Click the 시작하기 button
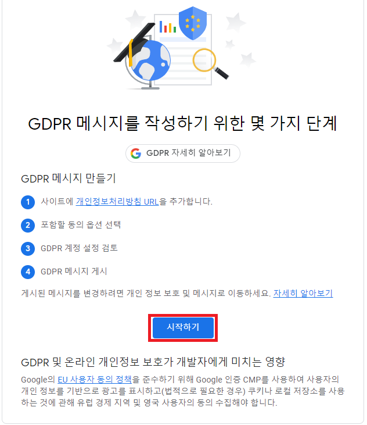The height and width of the screenshot is (425, 367). click(183, 327)
